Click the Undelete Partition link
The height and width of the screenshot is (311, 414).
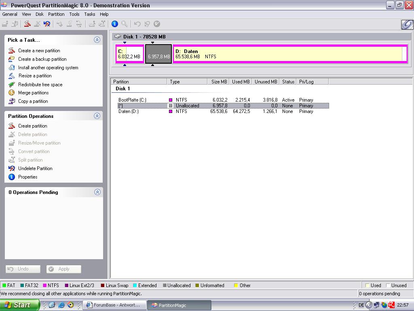pos(35,168)
